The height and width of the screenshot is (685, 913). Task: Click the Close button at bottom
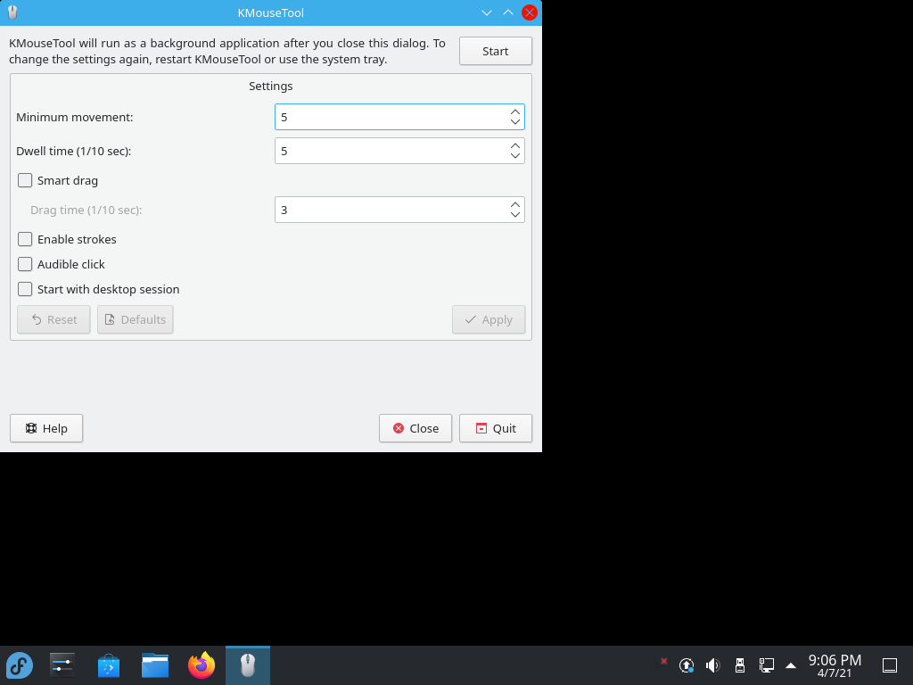pyautogui.click(x=415, y=428)
